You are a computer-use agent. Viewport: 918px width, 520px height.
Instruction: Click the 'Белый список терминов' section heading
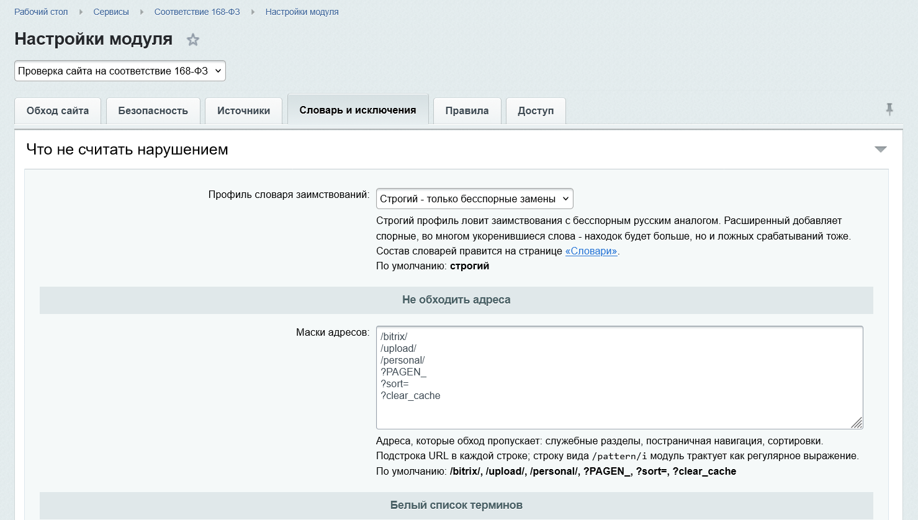point(456,505)
